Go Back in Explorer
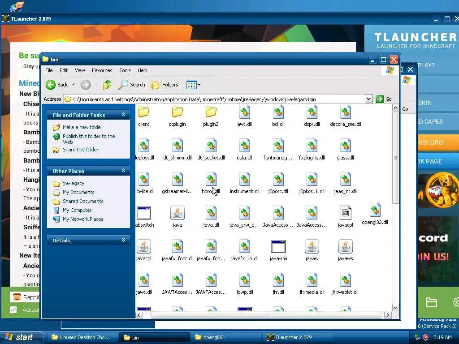Screen dimensions: 459x344 pyautogui.click(x=57, y=85)
